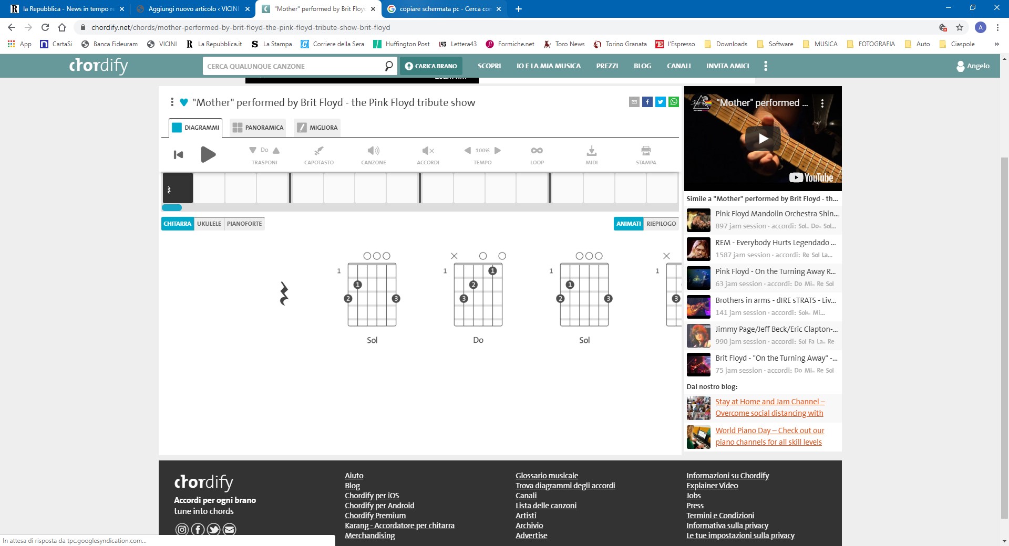This screenshot has width=1009, height=546.
Task: Open the MUSICA bookmarks folder
Action: pyautogui.click(x=820, y=44)
